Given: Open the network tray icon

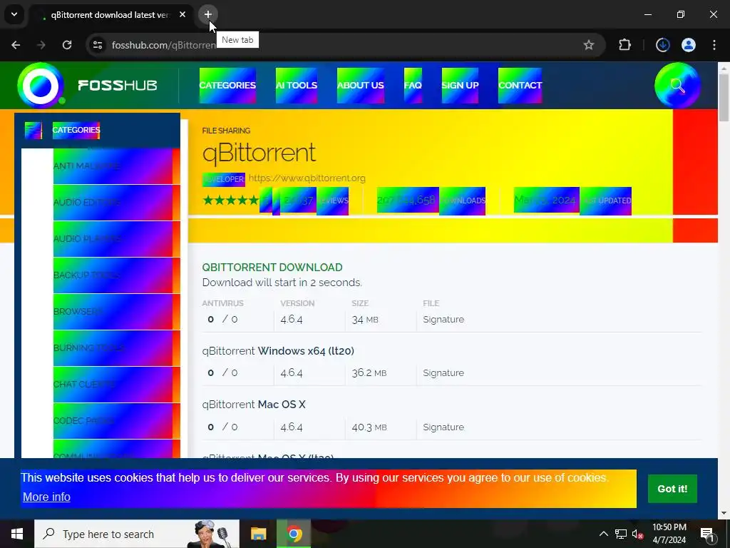Looking at the screenshot, I should click(x=621, y=534).
